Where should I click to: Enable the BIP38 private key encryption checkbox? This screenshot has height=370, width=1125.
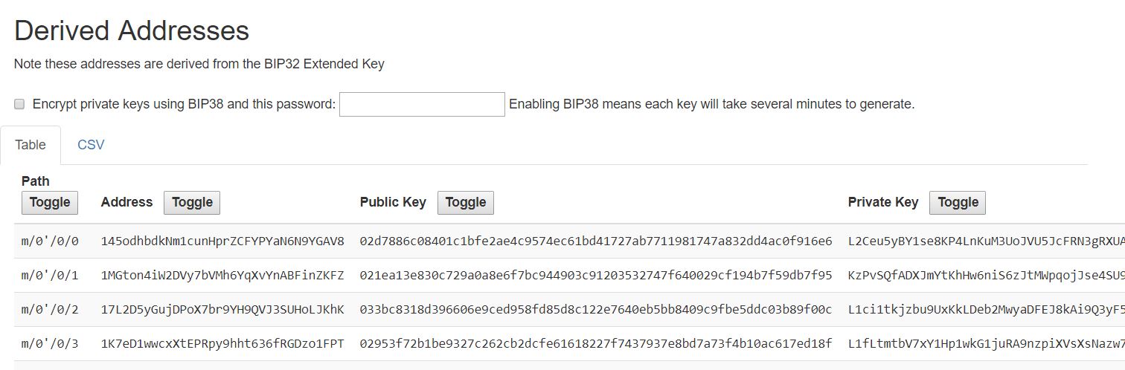tap(19, 104)
